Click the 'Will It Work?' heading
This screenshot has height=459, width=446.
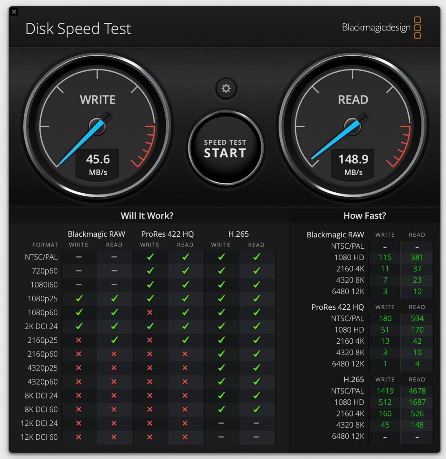click(147, 216)
